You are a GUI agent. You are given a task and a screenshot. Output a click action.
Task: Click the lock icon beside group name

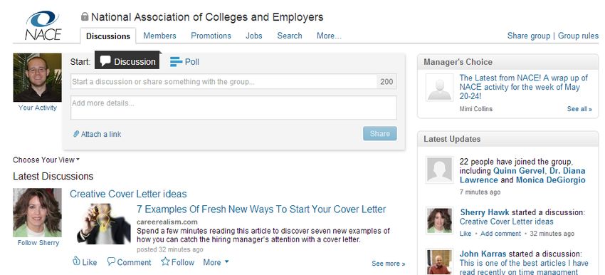point(85,16)
